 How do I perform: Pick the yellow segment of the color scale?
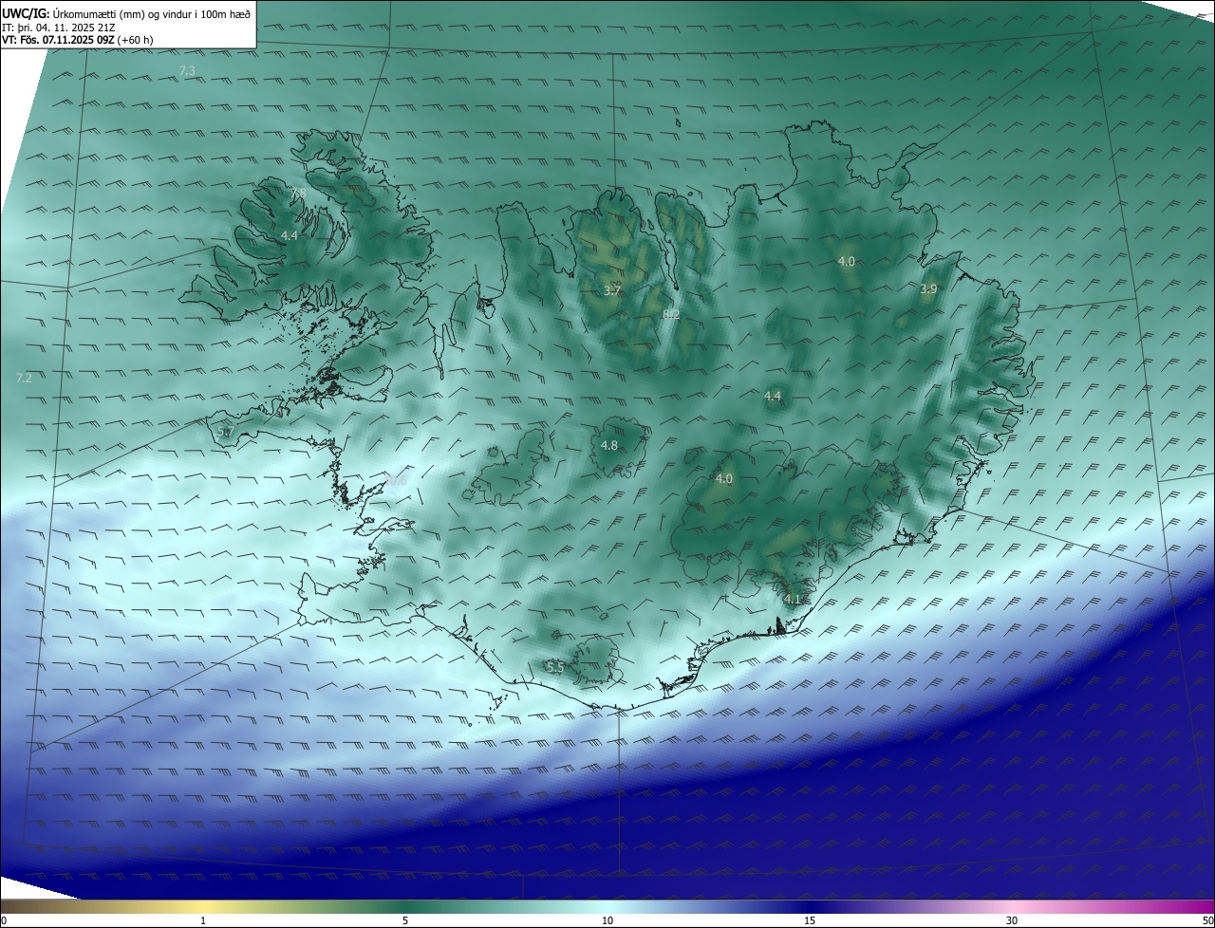203,906
